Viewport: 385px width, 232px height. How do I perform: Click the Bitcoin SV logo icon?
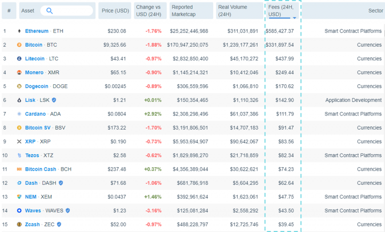click(19, 128)
